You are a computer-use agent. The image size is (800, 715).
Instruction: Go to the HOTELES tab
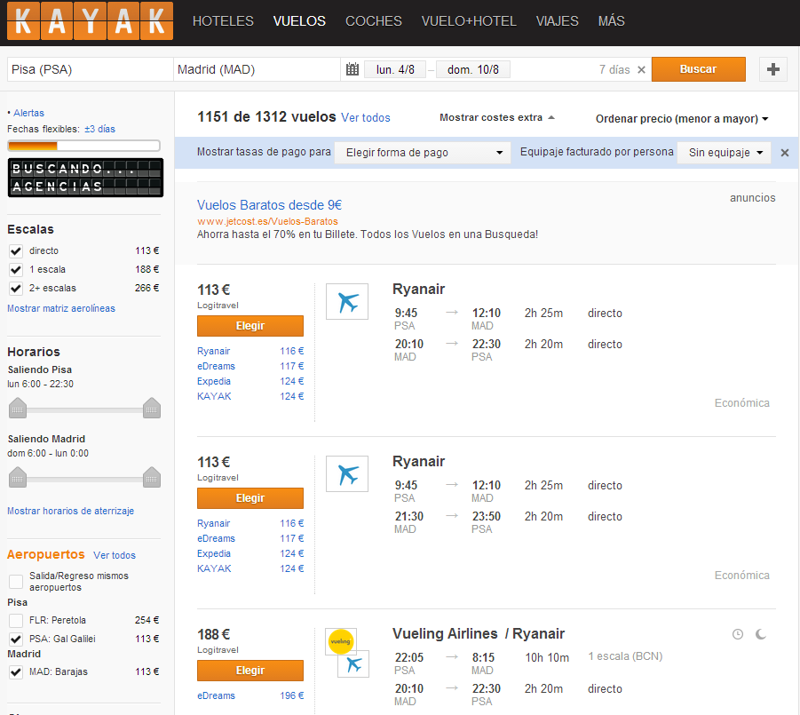tap(223, 21)
